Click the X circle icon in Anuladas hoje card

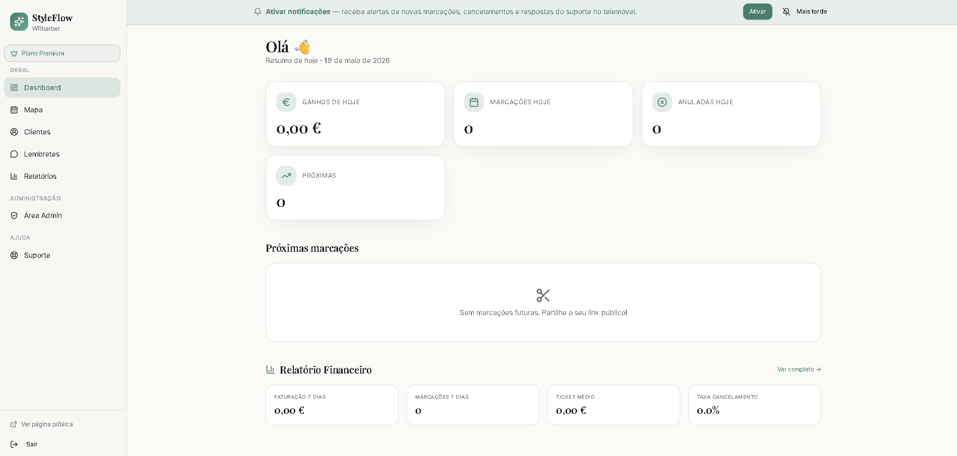(x=662, y=102)
